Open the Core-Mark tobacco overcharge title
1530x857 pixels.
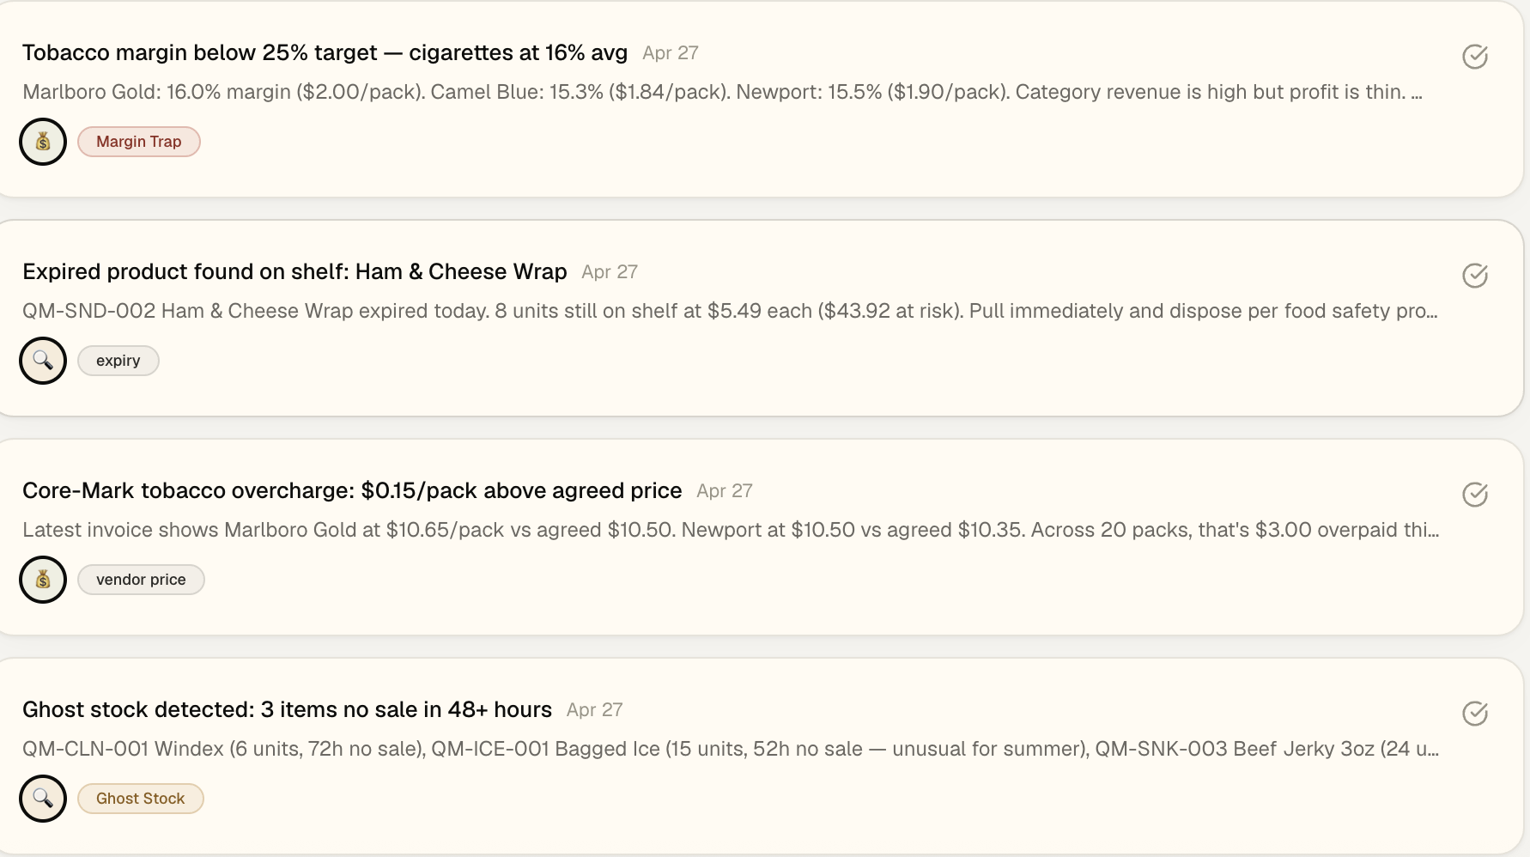(x=352, y=491)
